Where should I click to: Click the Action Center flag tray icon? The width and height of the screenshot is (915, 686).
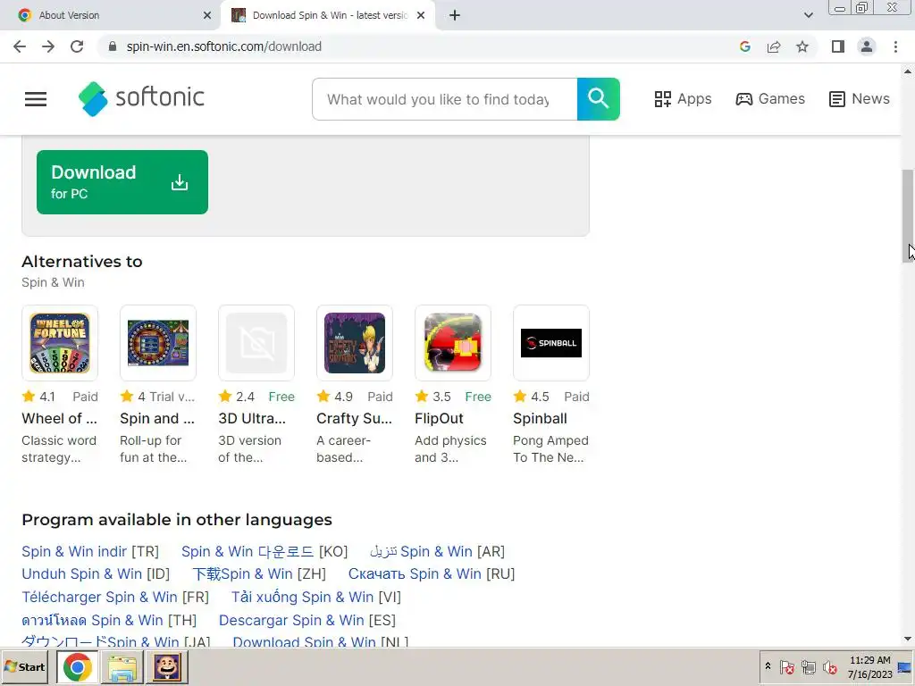786,666
